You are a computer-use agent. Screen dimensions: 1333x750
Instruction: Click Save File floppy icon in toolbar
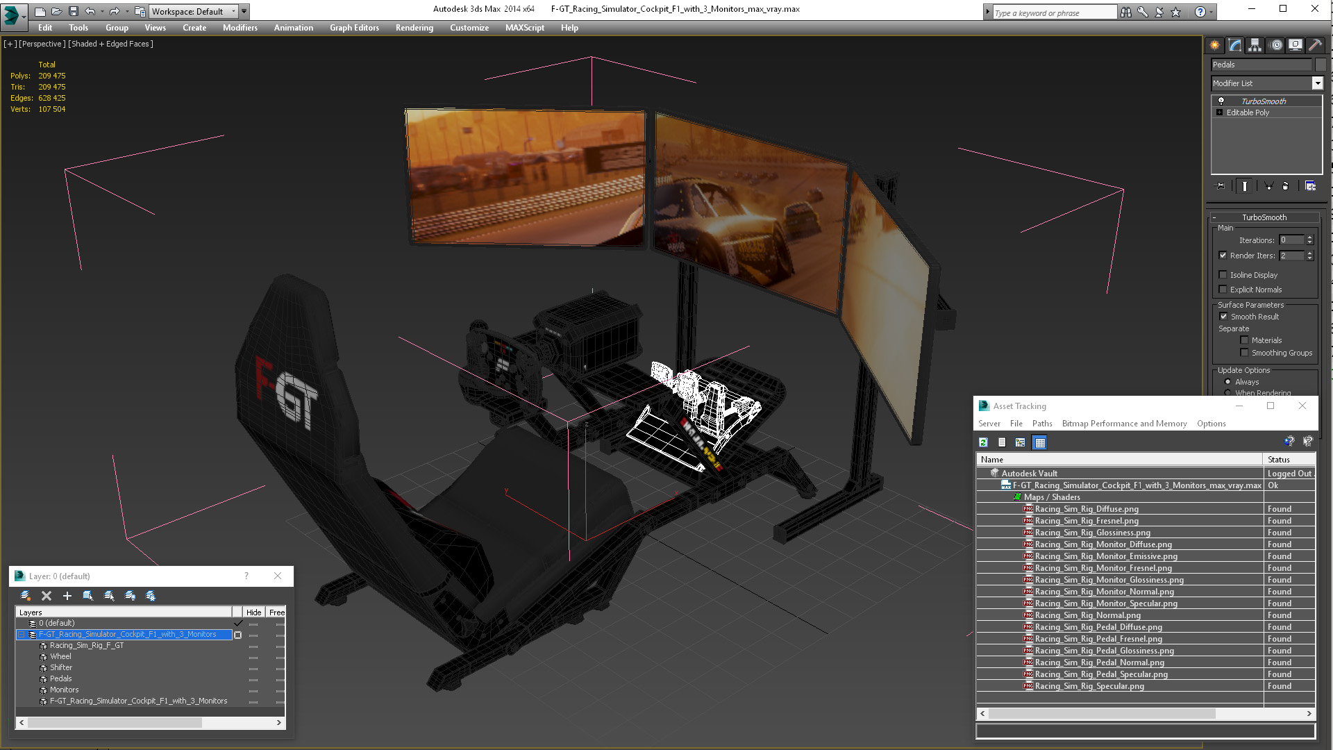coord(74,11)
